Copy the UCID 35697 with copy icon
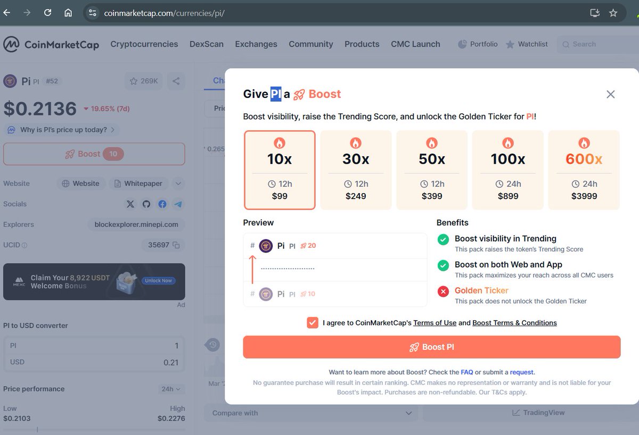This screenshot has width=639, height=435. (x=176, y=245)
